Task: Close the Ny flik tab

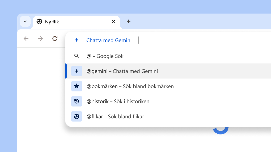Action: [x=114, y=22]
